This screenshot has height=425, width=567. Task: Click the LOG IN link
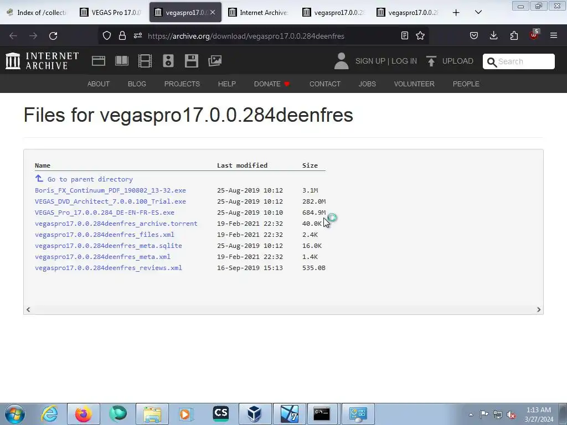pyautogui.click(x=404, y=61)
